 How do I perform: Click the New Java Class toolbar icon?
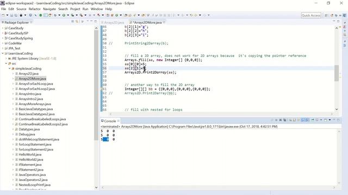pyautogui.click(x=116, y=15)
